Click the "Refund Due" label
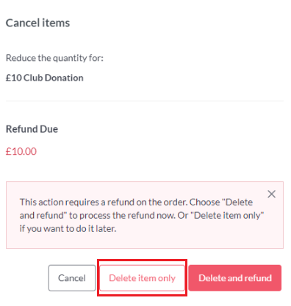 tap(32, 129)
